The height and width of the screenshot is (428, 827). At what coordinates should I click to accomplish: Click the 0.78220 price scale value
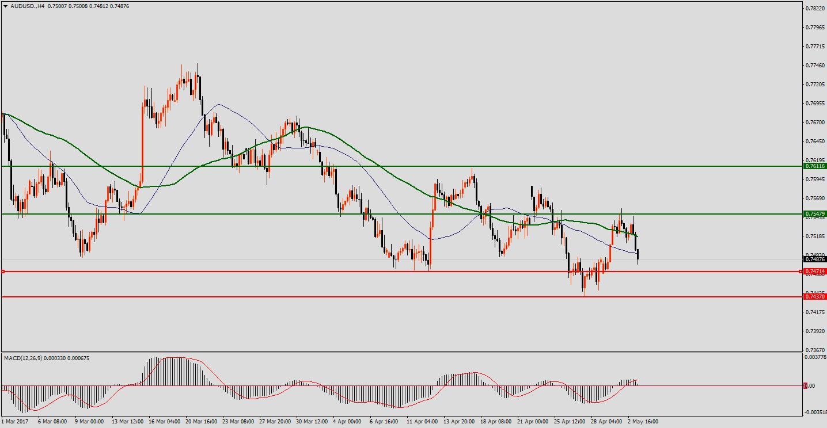pyautogui.click(x=814, y=9)
